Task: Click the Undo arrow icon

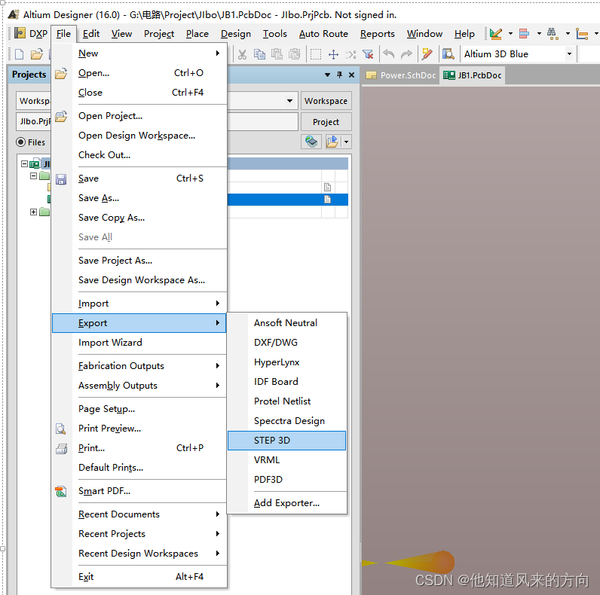Action: click(389, 54)
